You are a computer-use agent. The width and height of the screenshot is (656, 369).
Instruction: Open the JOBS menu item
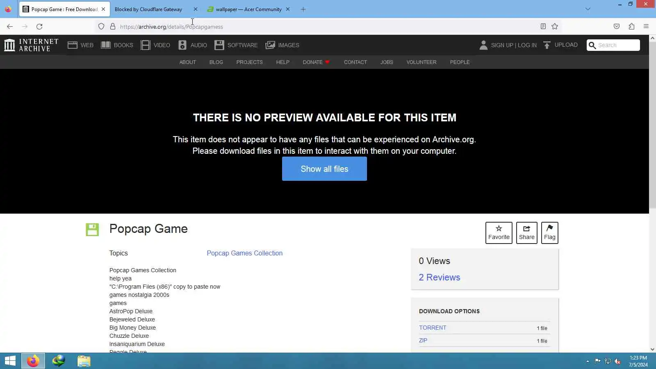pyautogui.click(x=387, y=62)
